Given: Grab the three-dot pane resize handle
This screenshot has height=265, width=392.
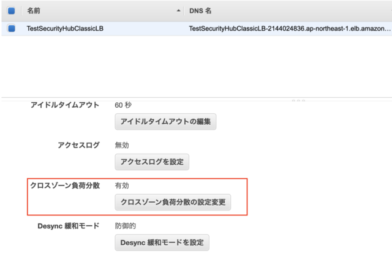Looking at the screenshot, I should [x=298, y=100].
